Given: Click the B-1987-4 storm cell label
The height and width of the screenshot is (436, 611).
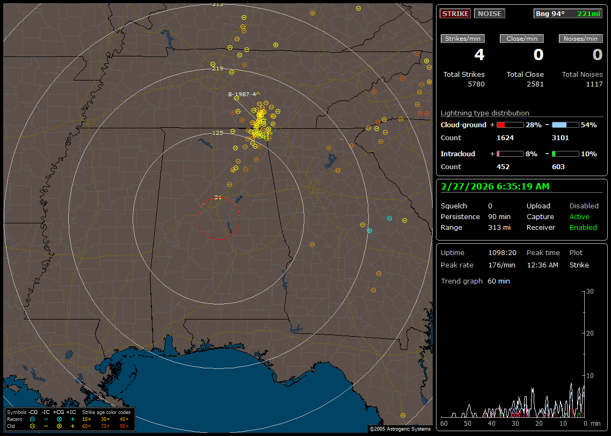Looking at the screenshot, I should [x=242, y=95].
